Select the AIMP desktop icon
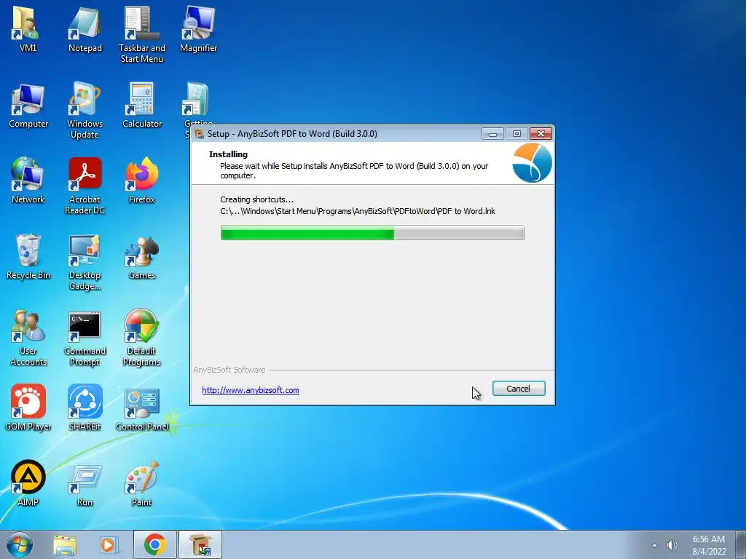The width and height of the screenshot is (746, 559). 28,483
